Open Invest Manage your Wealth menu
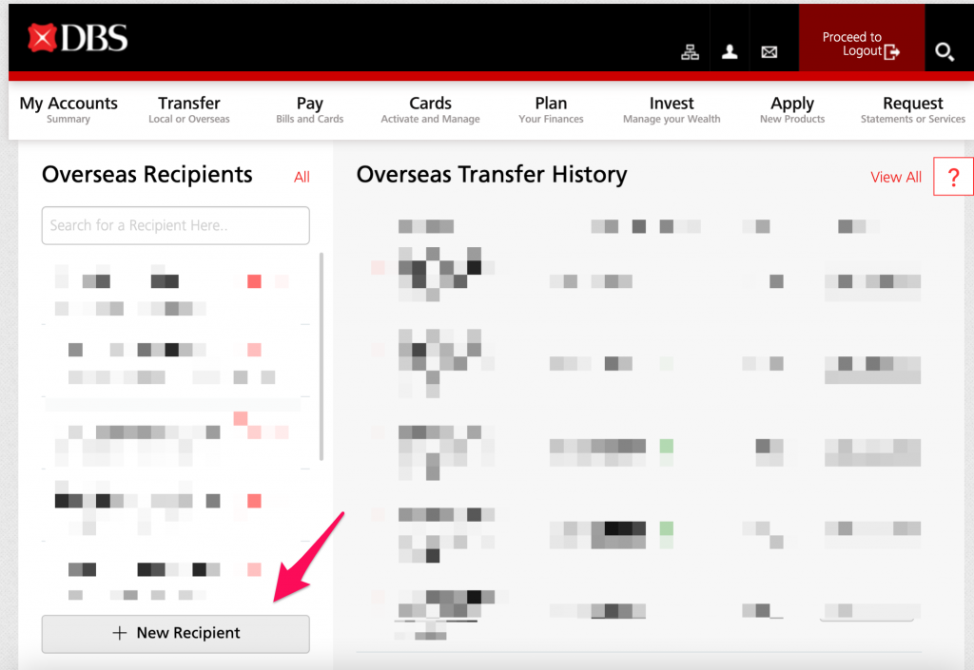The height and width of the screenshot is (670, 974). (x=672, y=109)
